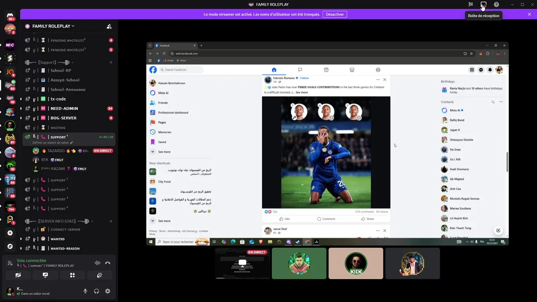Click the Facebook logo in stream
The image size is (537, 302).
(153, 70)
